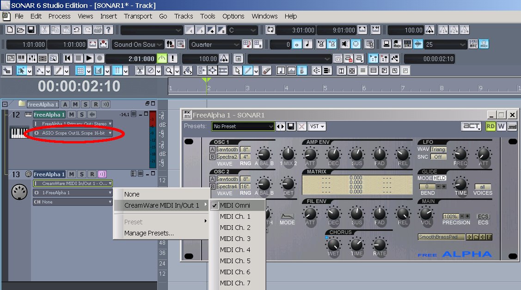Open the Transport menu
The width and height of the screenshot is (521, 290).
click(x=138, y=16)
